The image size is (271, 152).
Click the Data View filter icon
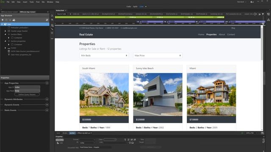click(x=9, y=54)
